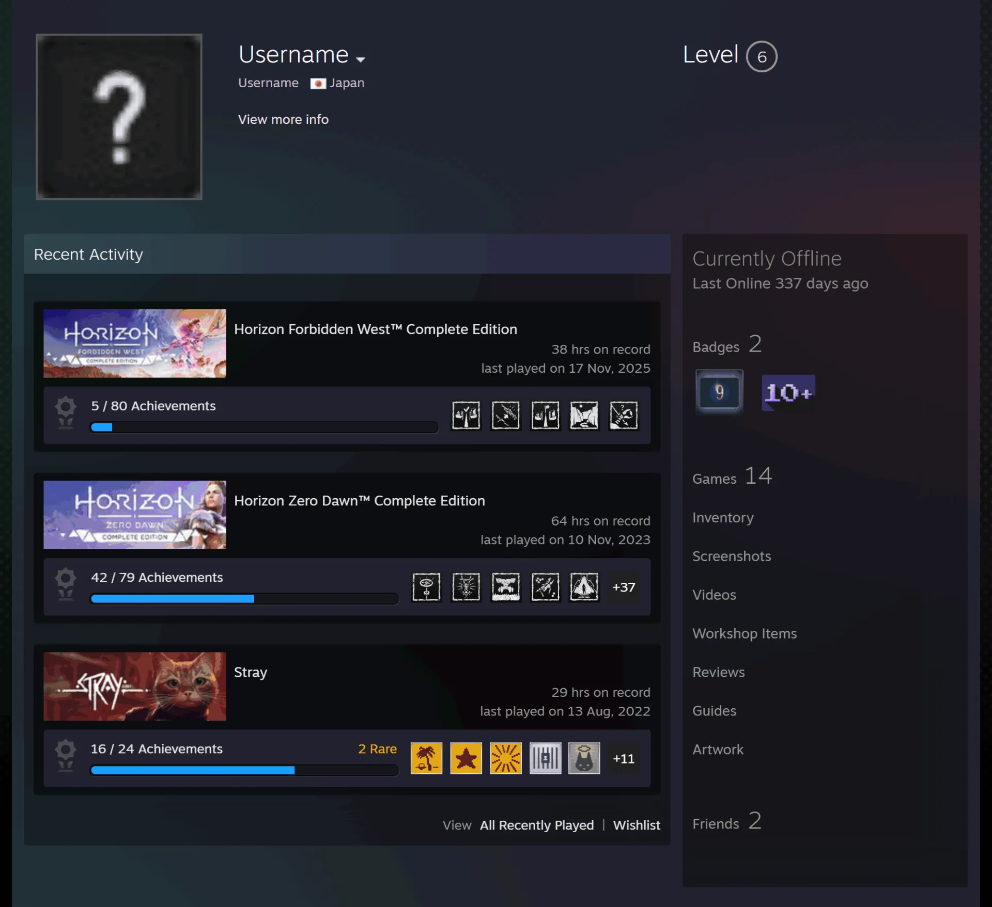Open 16 / 24 Achievements for Stray

coord(157,749)
